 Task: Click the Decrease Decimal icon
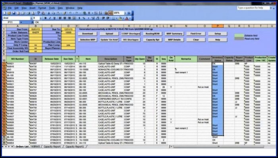97,18
